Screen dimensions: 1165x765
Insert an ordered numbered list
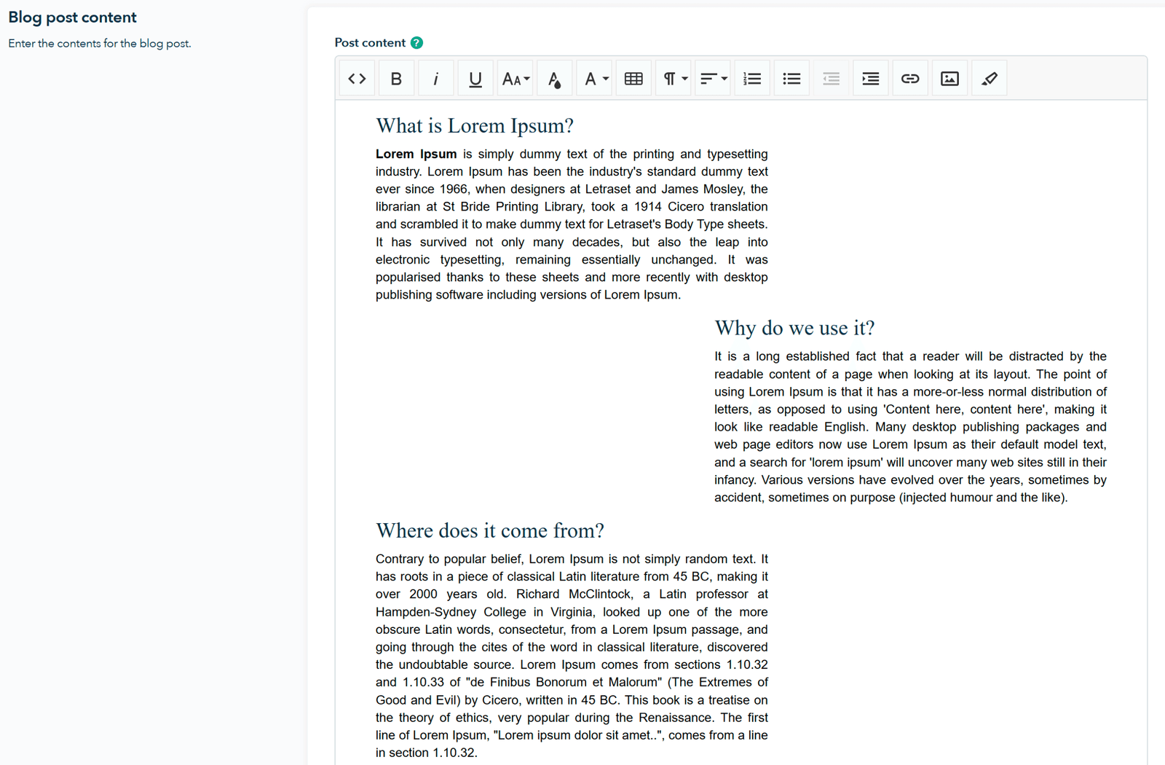[x=752, y=79]
